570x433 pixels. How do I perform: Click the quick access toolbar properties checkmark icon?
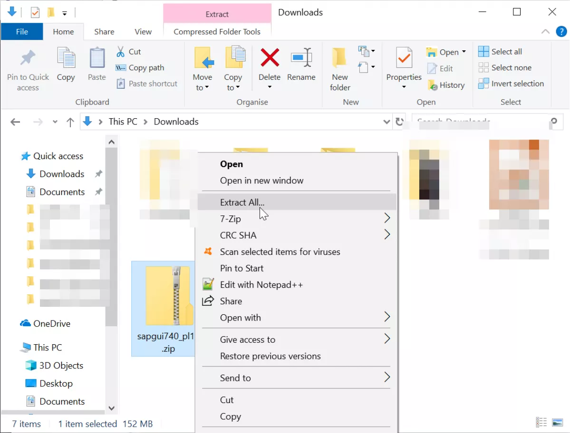35,13
